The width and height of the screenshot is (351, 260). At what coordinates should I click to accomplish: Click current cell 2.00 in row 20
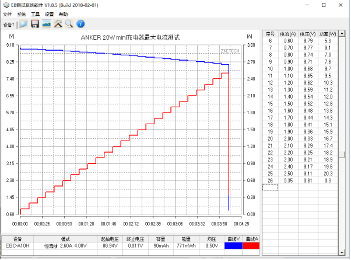pos(288,139)
